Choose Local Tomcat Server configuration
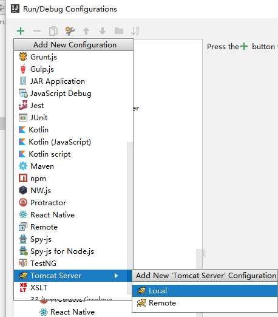Screen dimensions: 278x317 [205, 291]
